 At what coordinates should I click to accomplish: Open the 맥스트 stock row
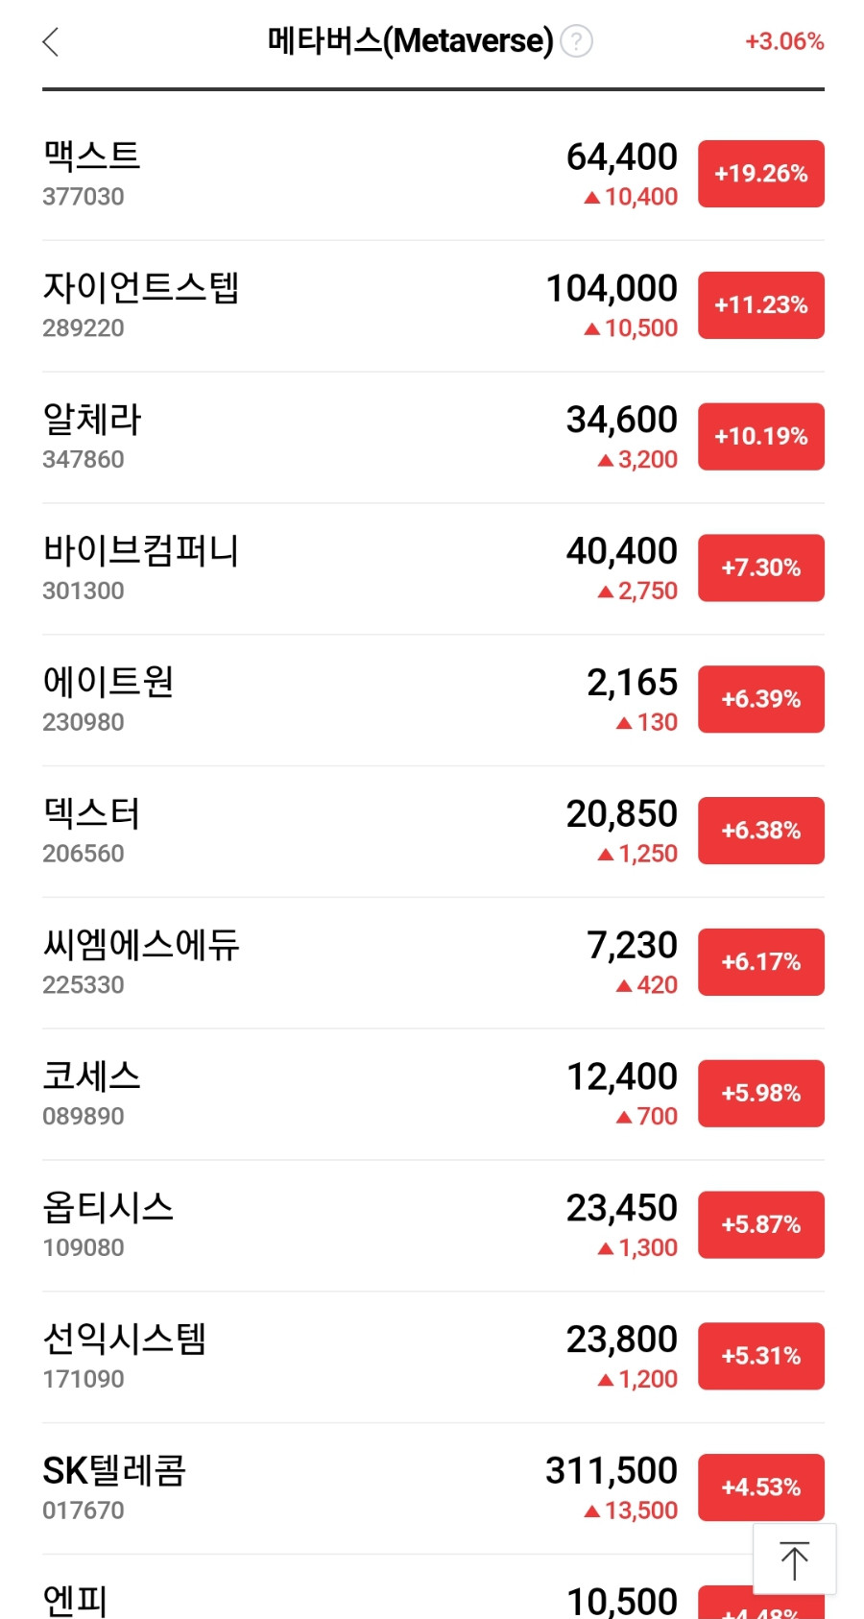433,174
